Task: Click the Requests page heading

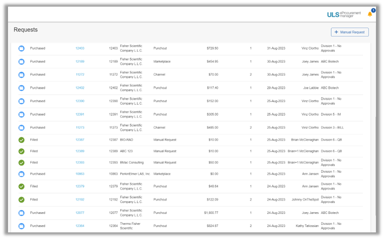Action: click(25, 30)
